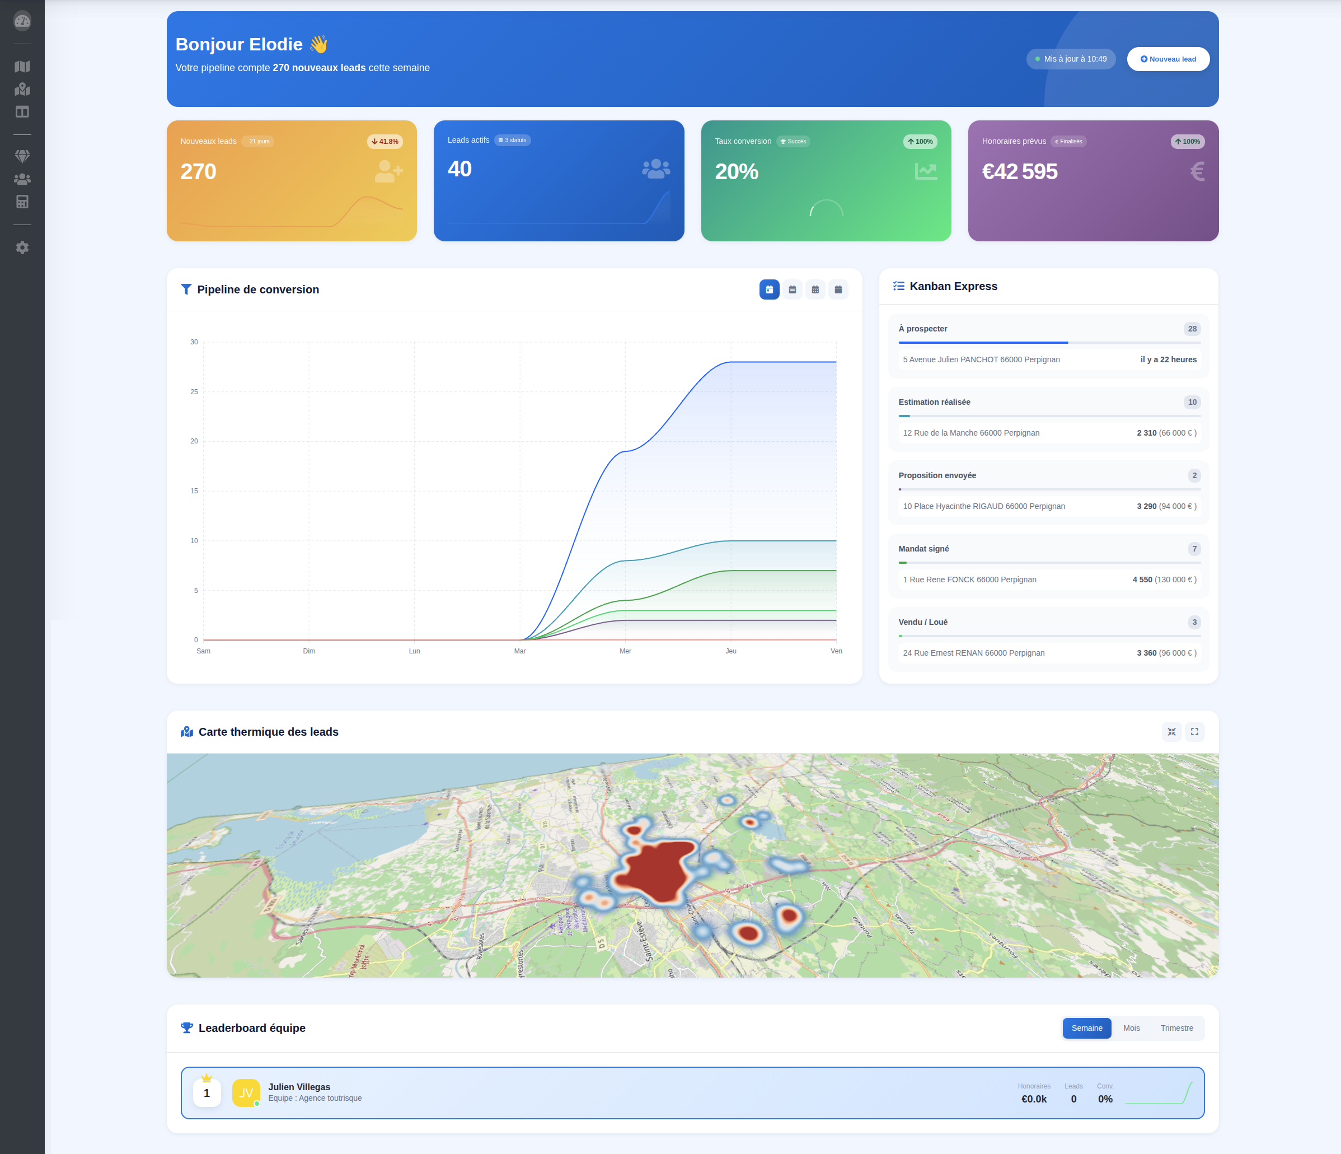Click the Nouveau lead button
Viewport: 1341px width, 1154px height.
[x=1167, y=59]
